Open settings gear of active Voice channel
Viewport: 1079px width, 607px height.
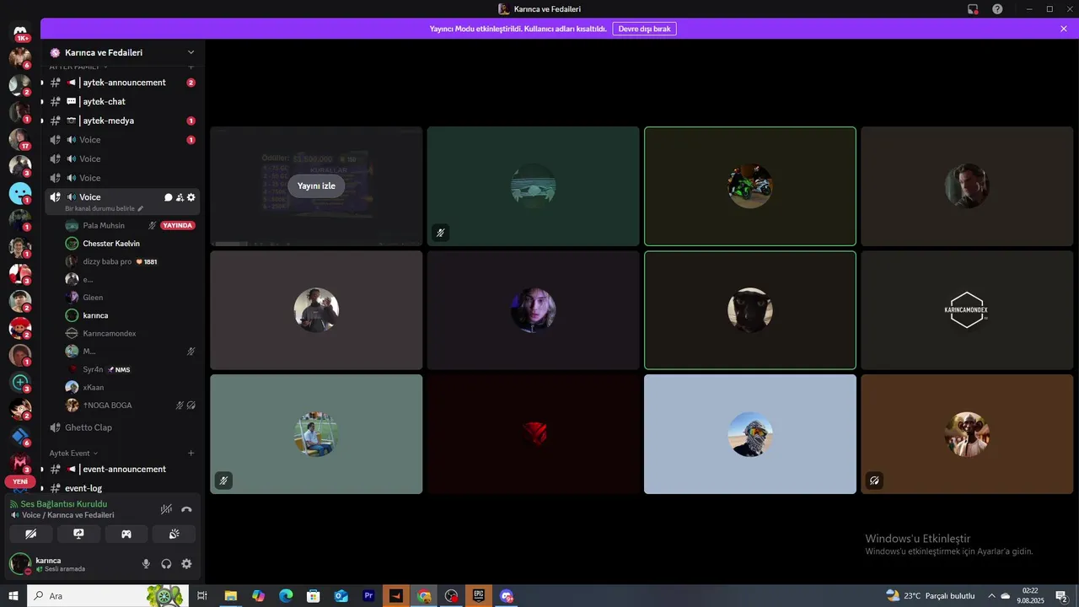(x=191, y=197)
